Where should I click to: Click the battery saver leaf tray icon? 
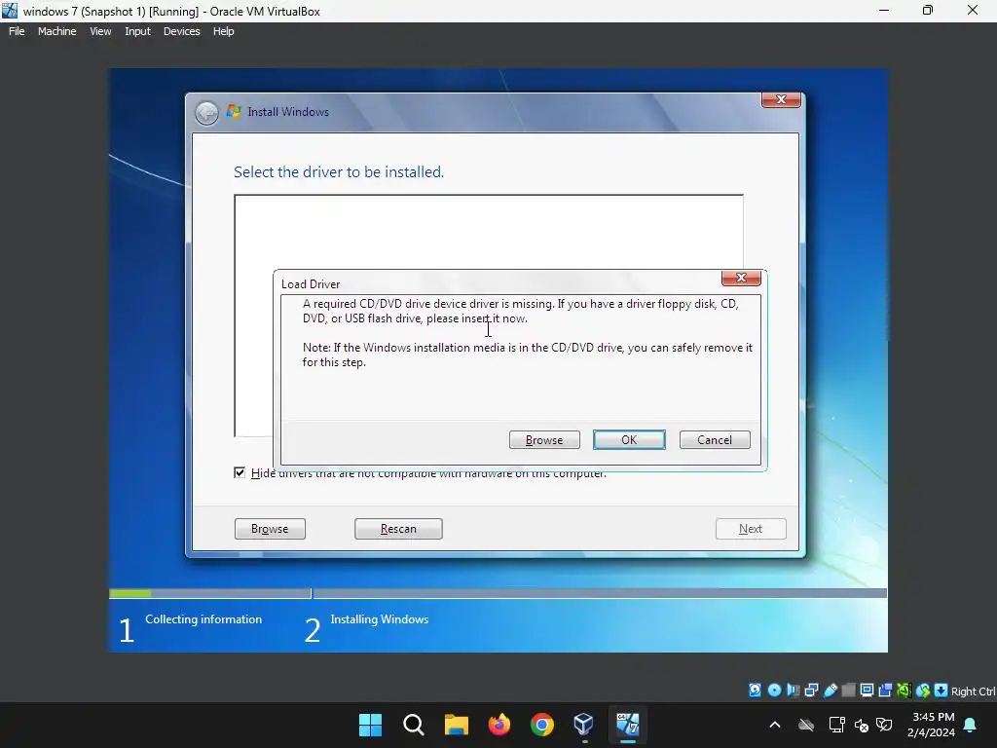[884, 725]
